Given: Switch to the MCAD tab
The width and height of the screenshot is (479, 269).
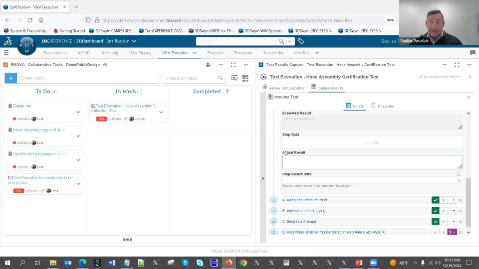Looking at the screenshot, I should [x=84, y=53].
